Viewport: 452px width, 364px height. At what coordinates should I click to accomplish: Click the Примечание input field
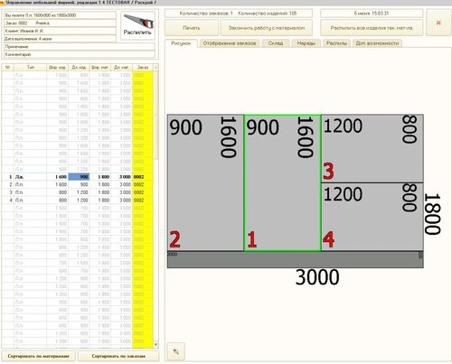[80, 47]
